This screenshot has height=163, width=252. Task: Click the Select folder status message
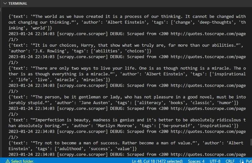(x=23, y=161)
